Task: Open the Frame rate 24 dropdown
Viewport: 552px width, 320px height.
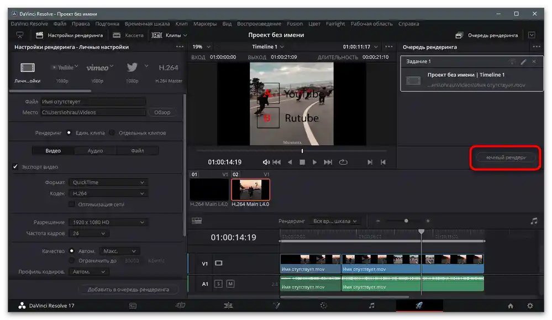Action: pos(89,233)
